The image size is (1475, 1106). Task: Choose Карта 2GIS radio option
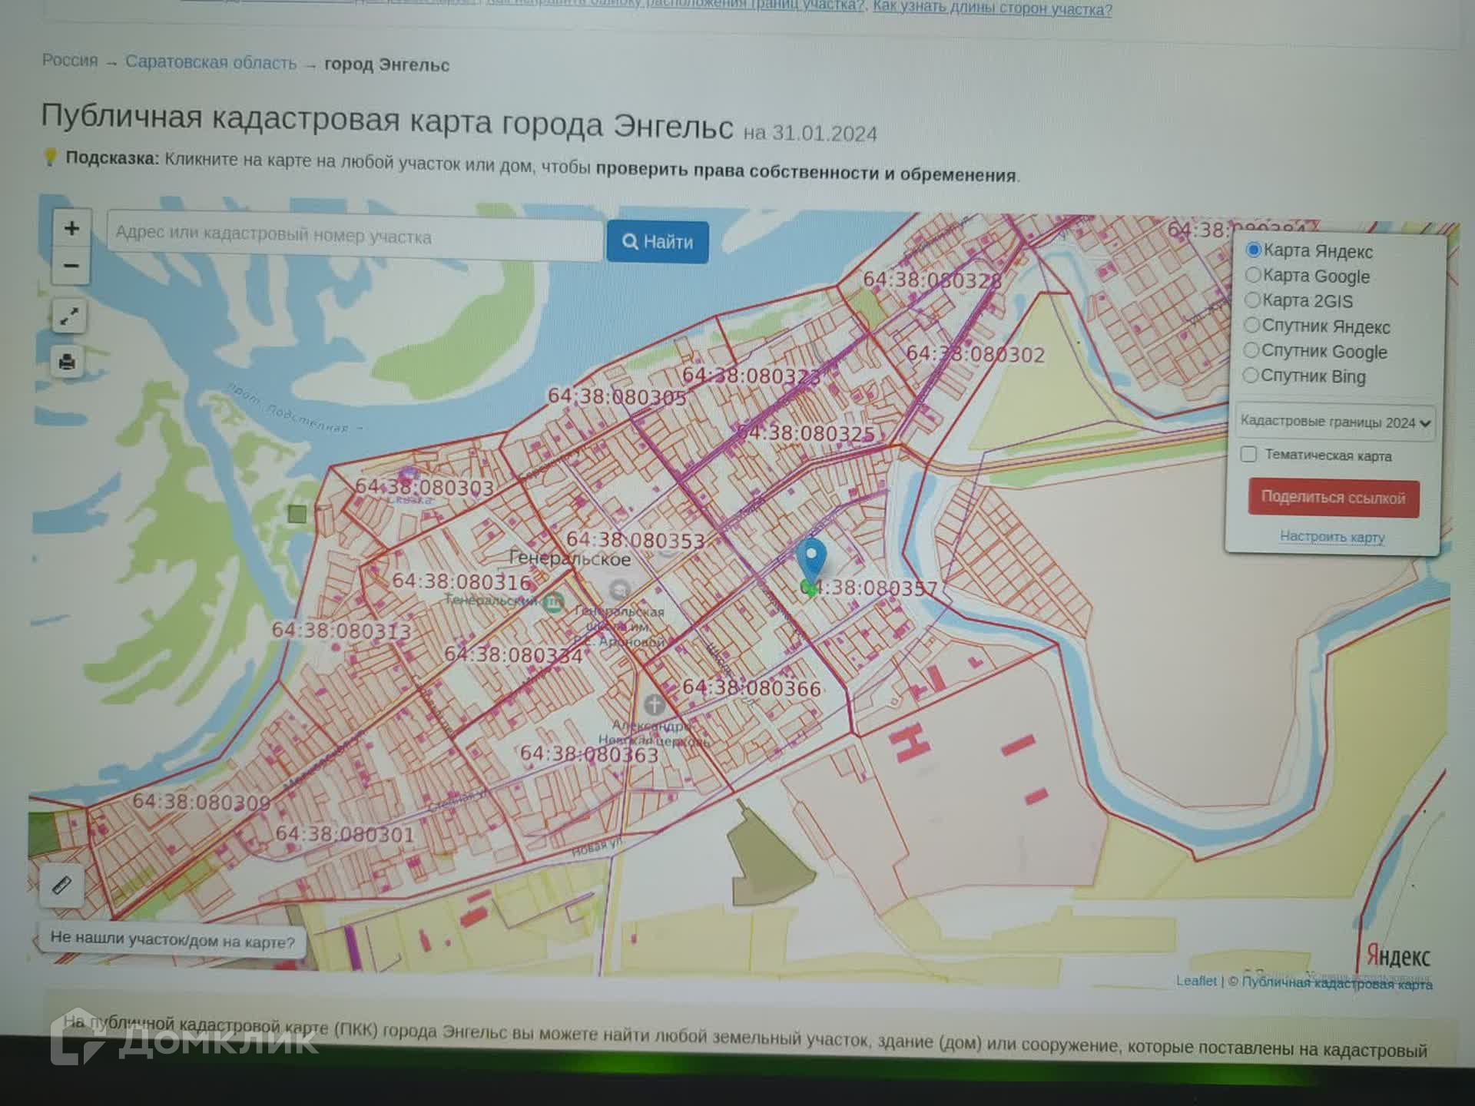[1252, 300]
